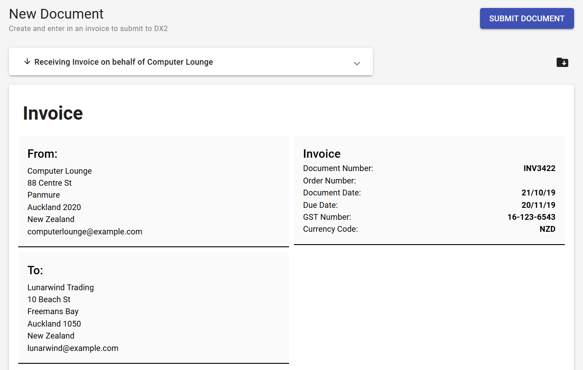Click the From address Computer Lounge
Viewport: 583px width, 370px height.
pyautogui.click(x=59, y=171)
